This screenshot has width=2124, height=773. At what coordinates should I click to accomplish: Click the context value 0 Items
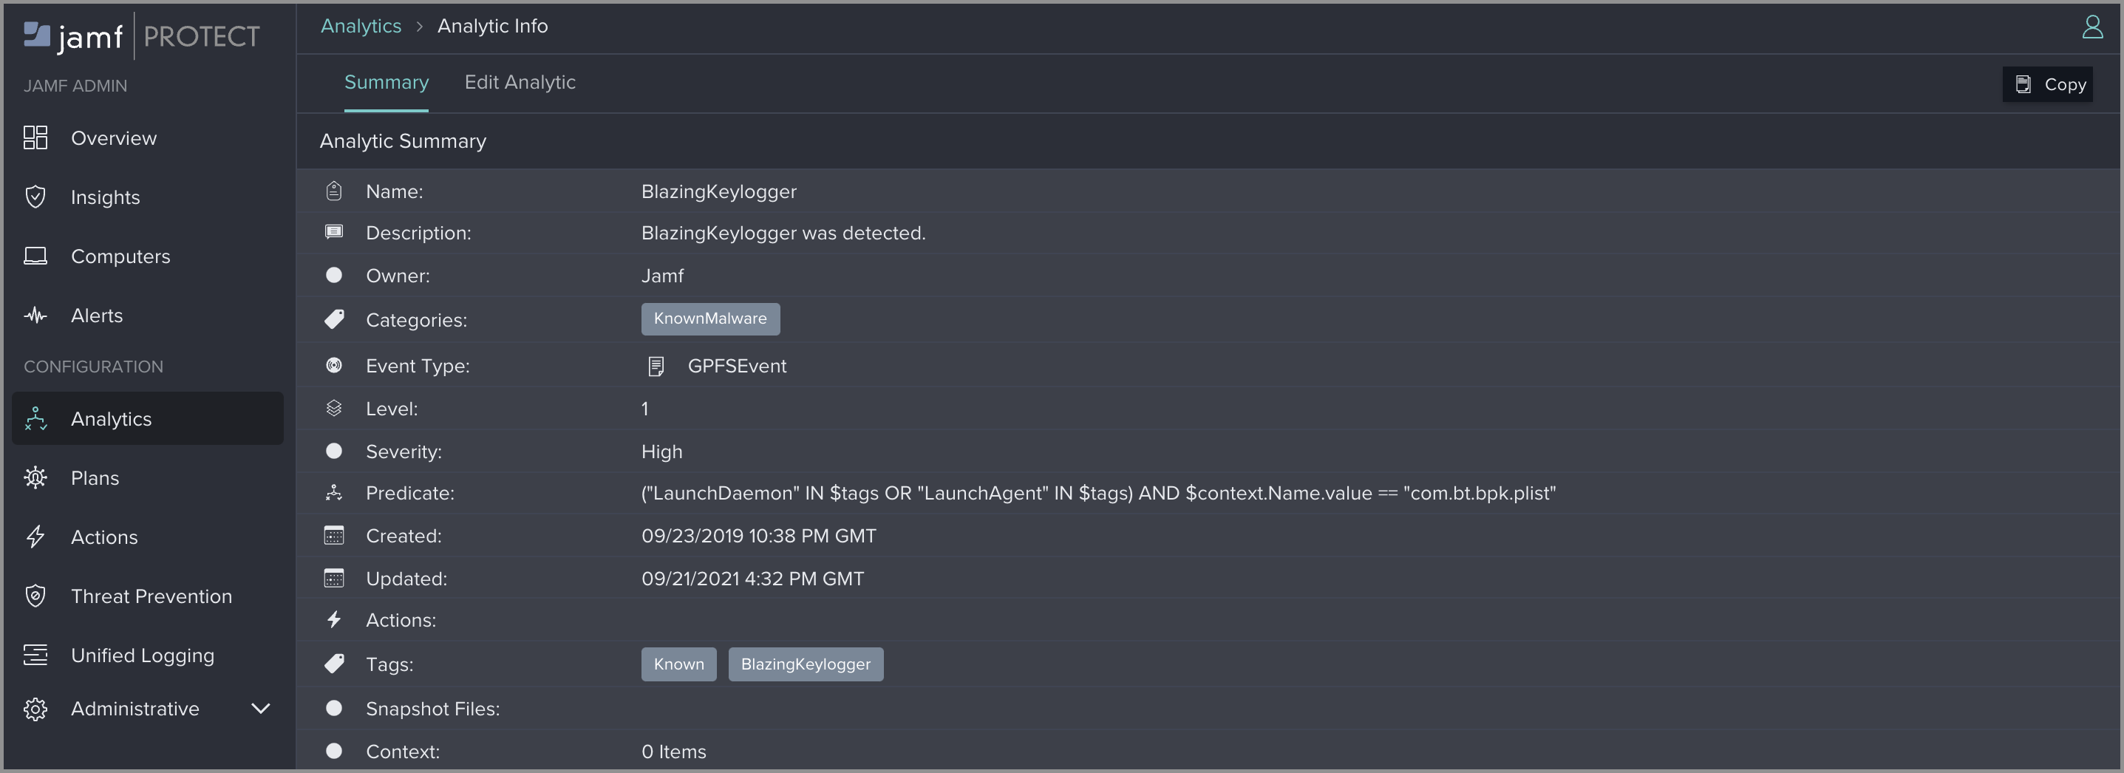tap(674, 752)
